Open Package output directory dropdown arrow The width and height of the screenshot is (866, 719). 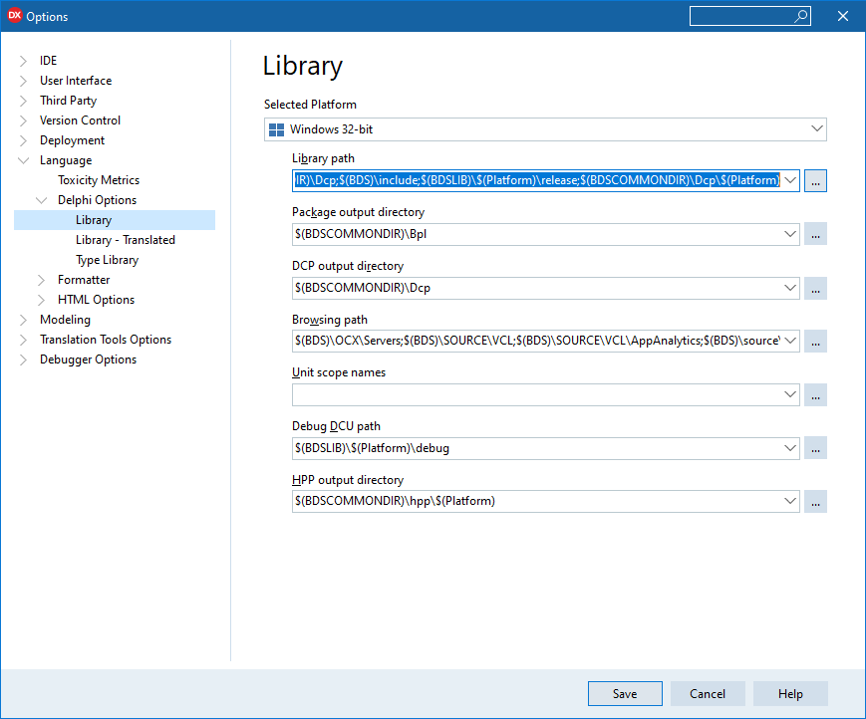click(x=790, y=234)
